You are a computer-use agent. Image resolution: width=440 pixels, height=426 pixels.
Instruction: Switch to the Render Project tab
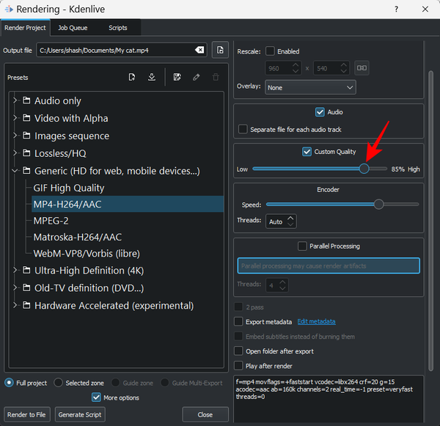coord(25,28)
